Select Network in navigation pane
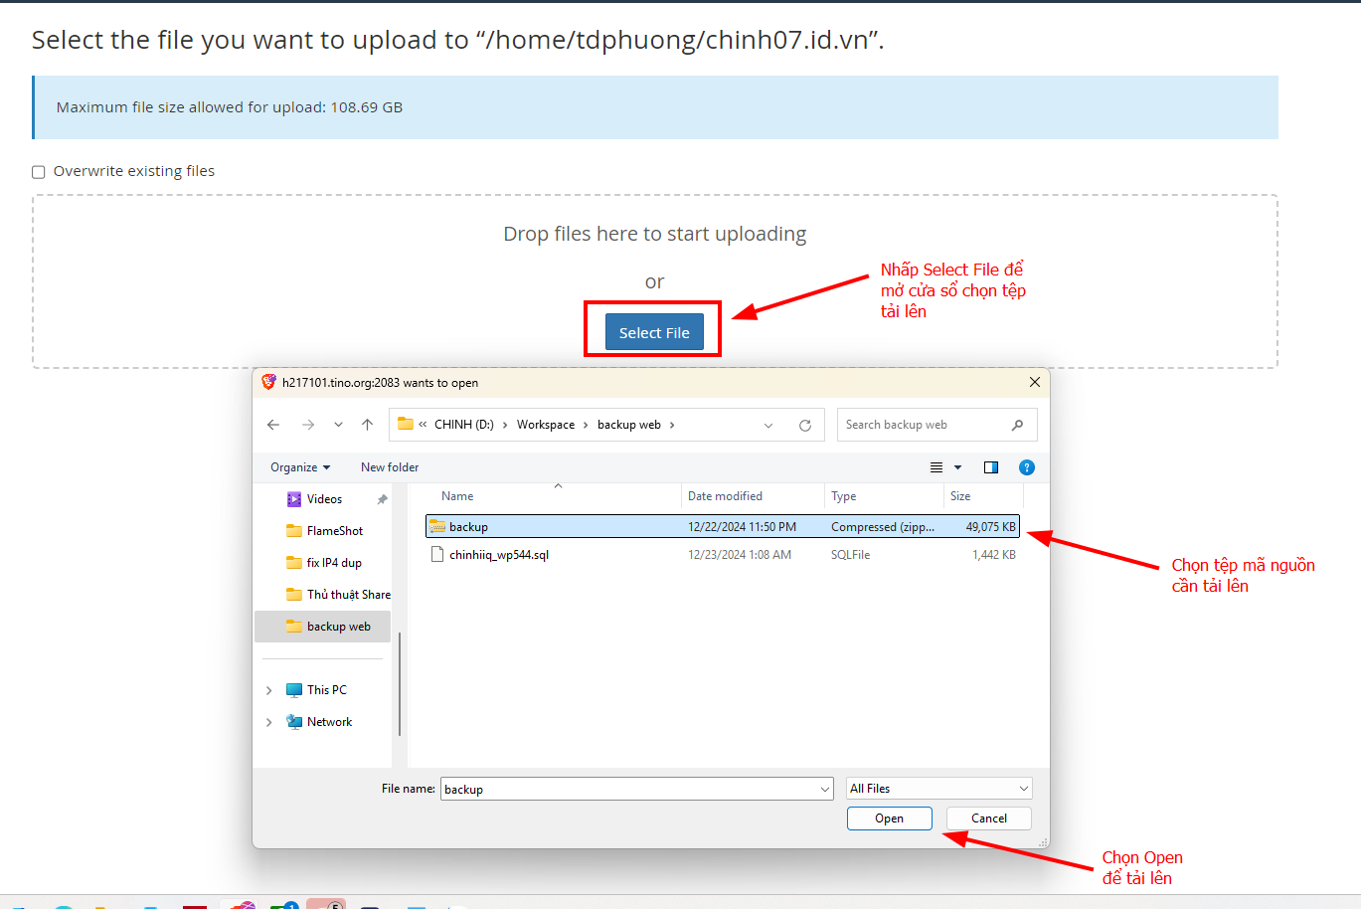 click(329, 722)
